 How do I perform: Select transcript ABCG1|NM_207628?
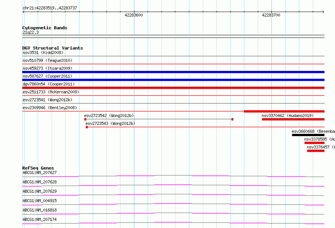click(x=40, y=182)
